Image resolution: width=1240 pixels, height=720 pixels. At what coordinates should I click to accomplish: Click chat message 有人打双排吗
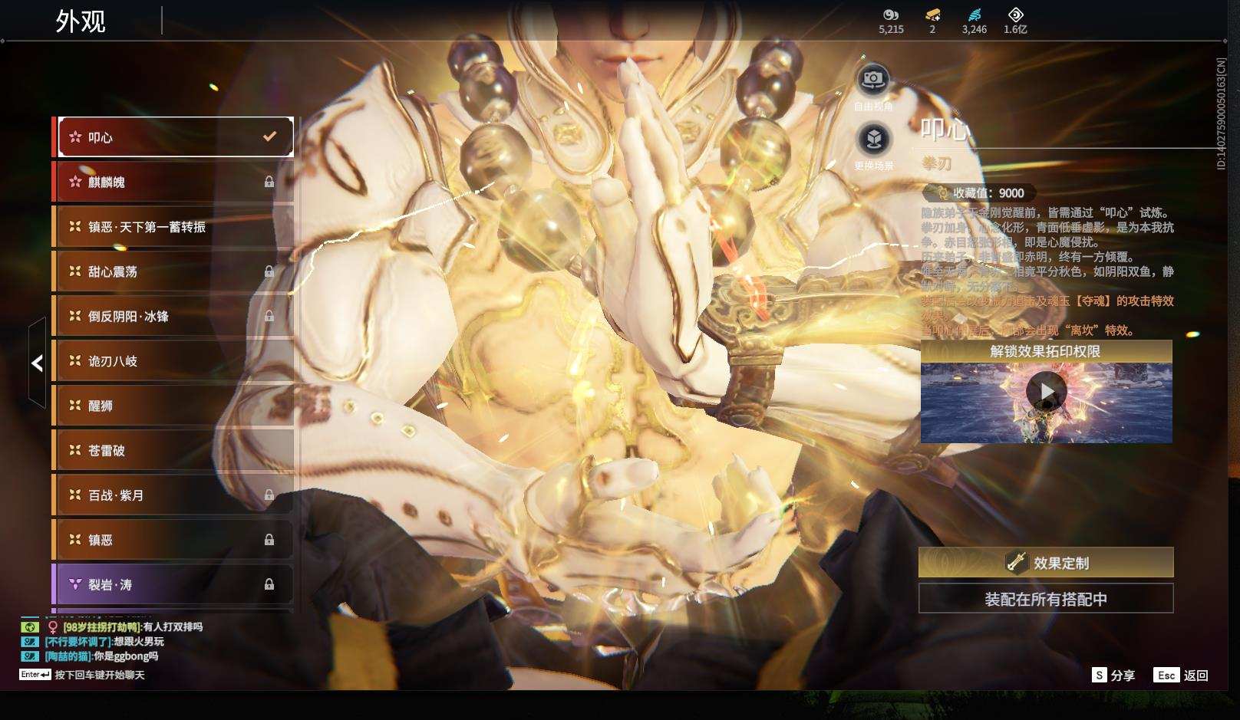173,626
